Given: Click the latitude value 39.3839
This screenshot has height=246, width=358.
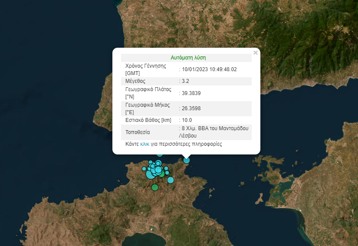Looking at the screenshot, I should tap(191, 93).
